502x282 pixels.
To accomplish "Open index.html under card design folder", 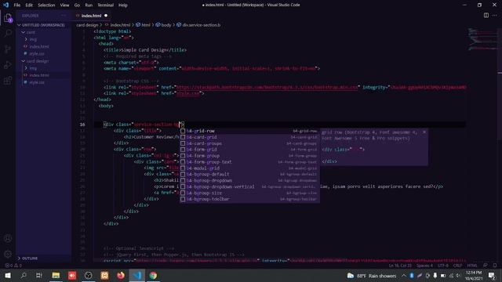I will point(39,75).
